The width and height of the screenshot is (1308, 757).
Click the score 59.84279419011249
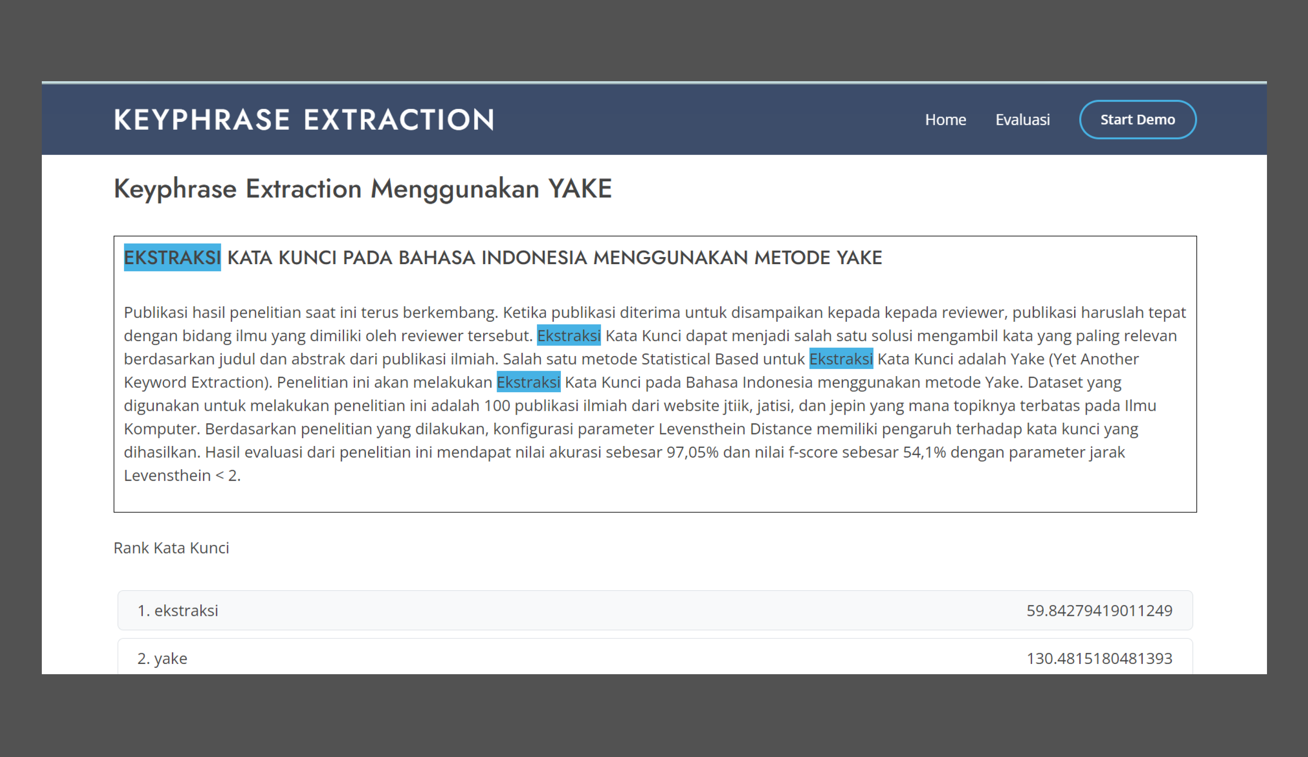coord(1099,610)
